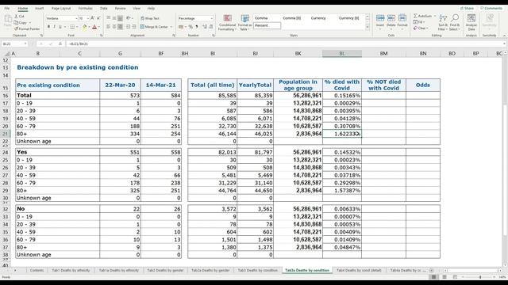This screenshot has width=508, height=285.
Task: Toggle top align in Alignment group
Action: 109,18
